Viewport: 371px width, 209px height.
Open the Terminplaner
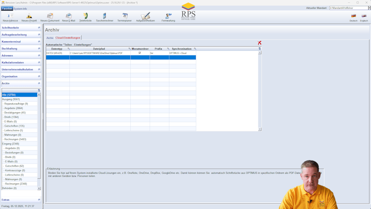(125, 16)
